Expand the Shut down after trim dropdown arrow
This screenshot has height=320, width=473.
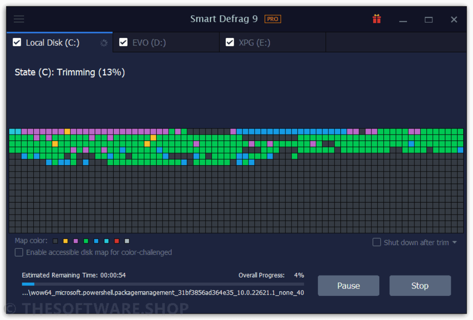455,242
